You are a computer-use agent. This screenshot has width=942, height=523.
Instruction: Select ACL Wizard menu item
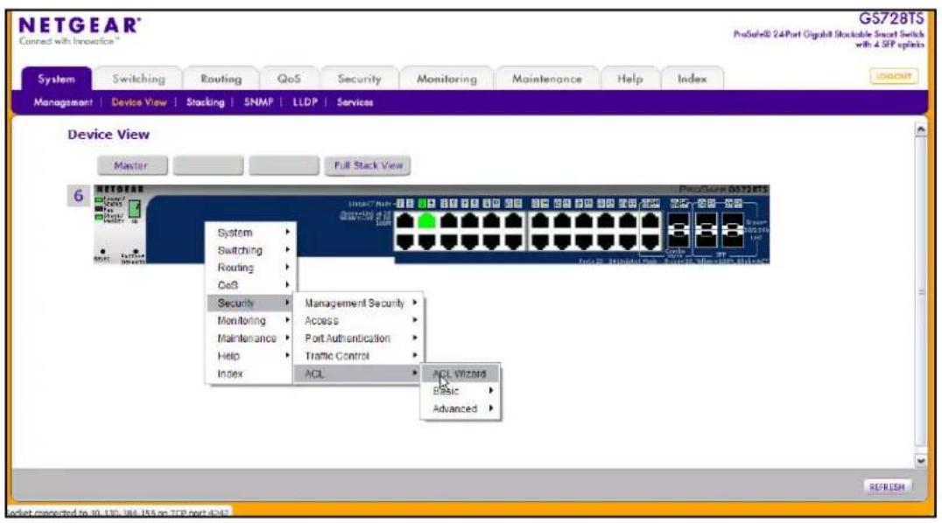(x=460, y=373)
